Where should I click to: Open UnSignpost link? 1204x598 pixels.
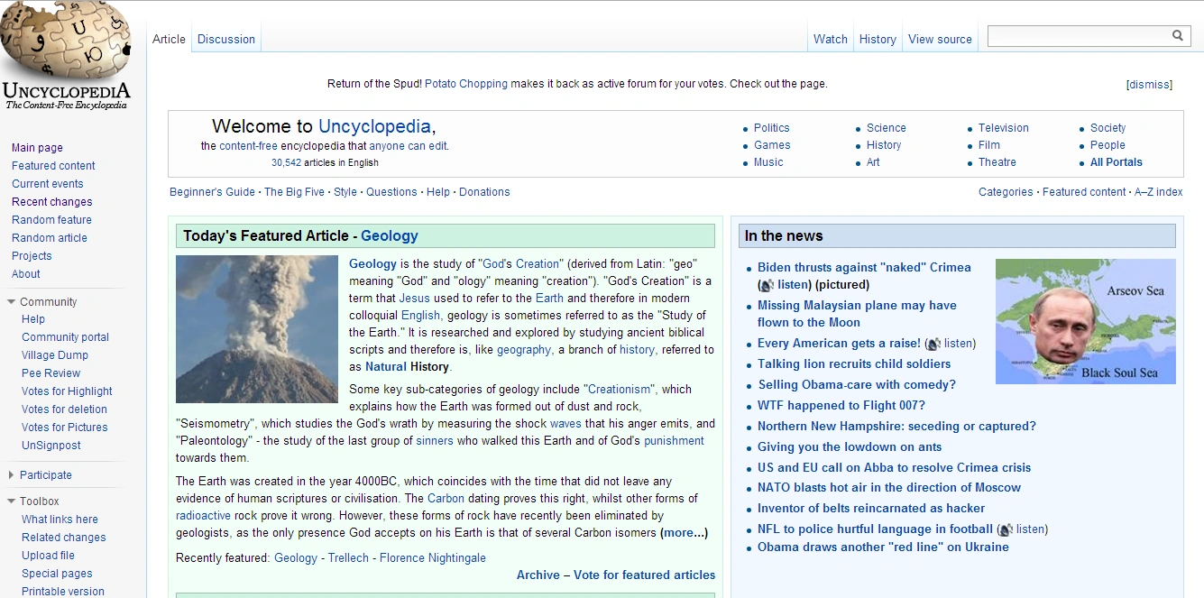click(x=51, y=446)
